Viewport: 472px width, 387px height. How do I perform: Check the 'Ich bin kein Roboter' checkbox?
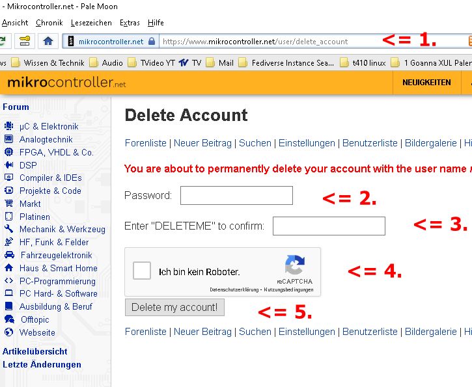pos(142,271)
